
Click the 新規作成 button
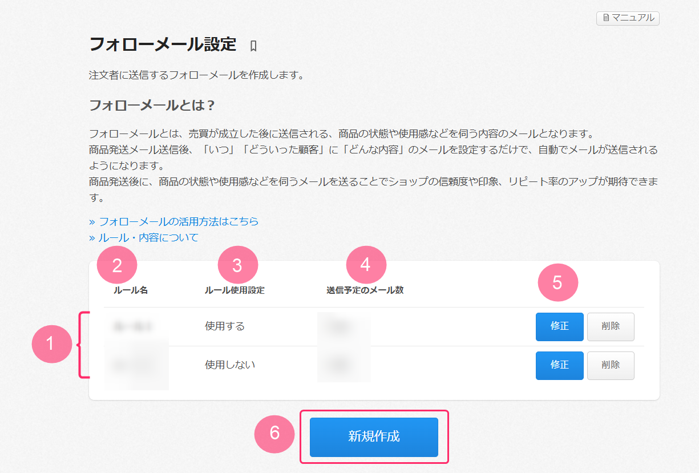click(374, 437)
